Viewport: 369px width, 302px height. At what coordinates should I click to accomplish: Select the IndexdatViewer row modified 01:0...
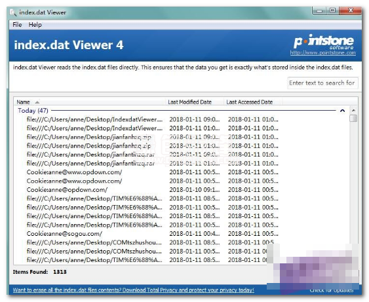pyautogui.click(x=153, y=128)
